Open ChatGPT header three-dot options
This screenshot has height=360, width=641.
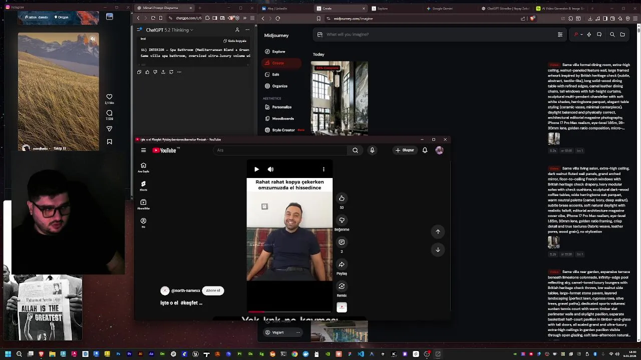(x=247, y=30)
